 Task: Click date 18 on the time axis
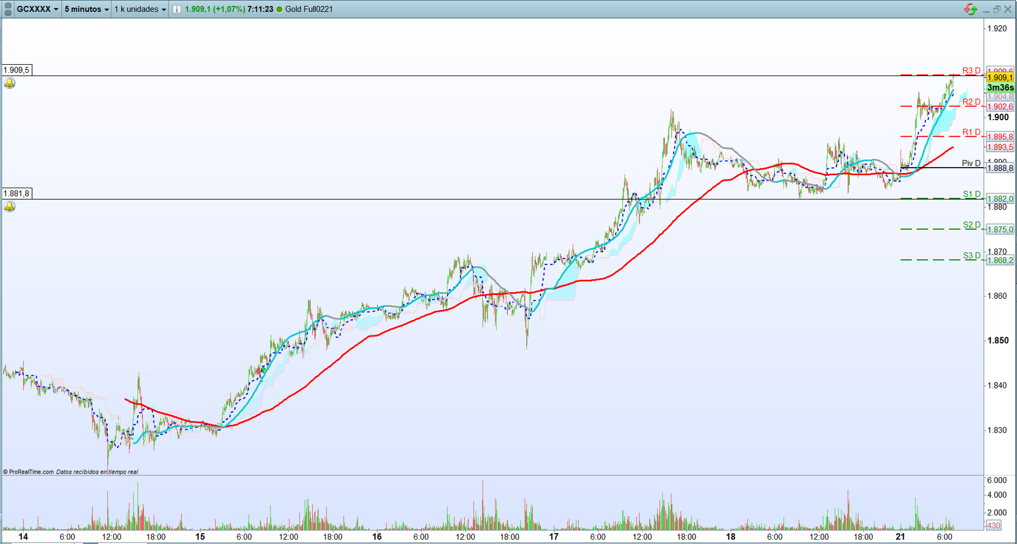pyautogui.click(x=730, y=537)
